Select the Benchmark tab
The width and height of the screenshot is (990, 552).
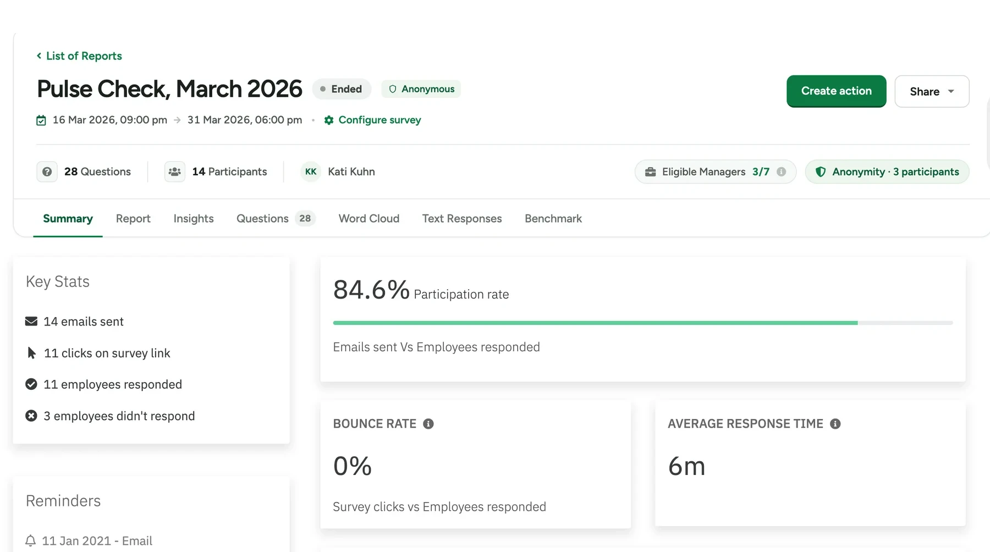click(x=553, y=219)
